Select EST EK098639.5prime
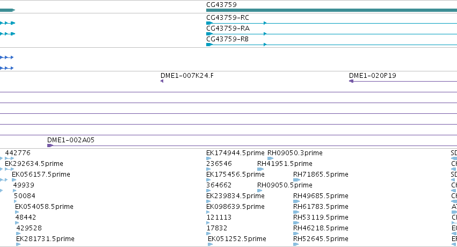Screen dimensions: 457x247 point(235,207)
